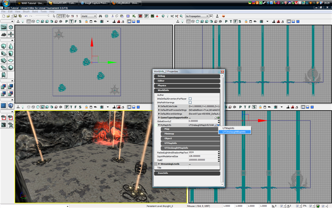Open the Build menu
This screenshot has height=208, width=332.
click(35, 11)
